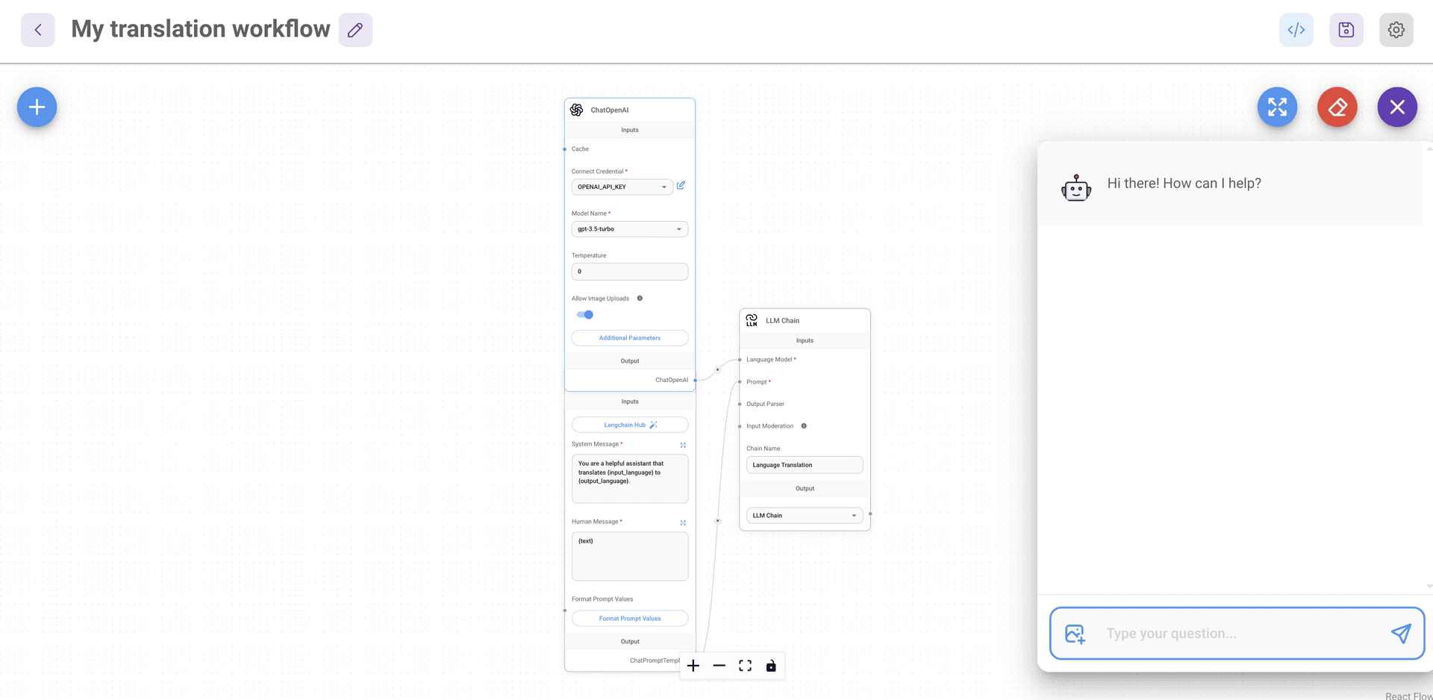Expand the Model Name gpt-3.5-turbo dropdown
This screenshot has width=1433, height=700.
629,229
